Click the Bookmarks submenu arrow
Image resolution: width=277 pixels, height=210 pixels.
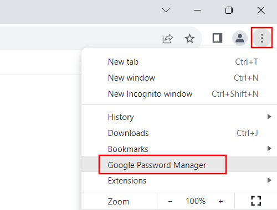[x=269, y=149]
